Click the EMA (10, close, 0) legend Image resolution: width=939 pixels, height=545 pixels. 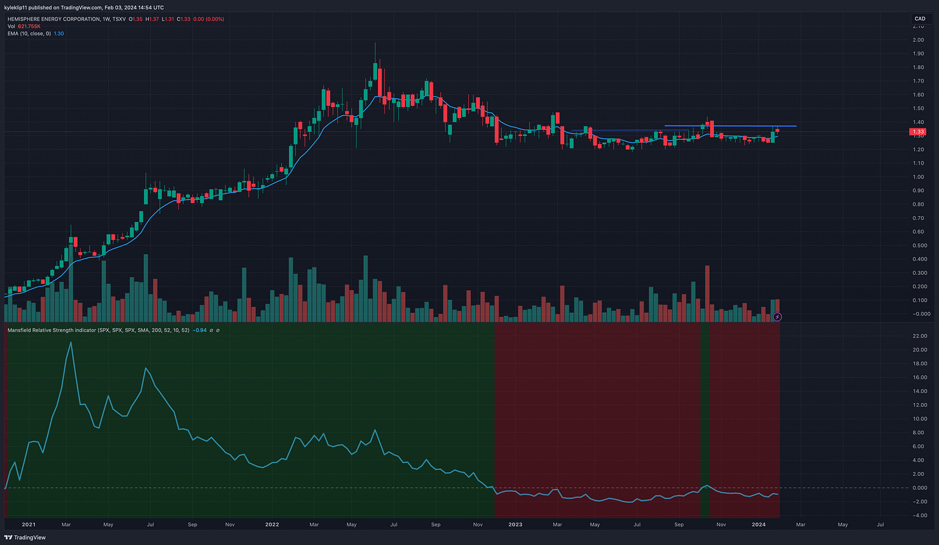coord(29,34)
